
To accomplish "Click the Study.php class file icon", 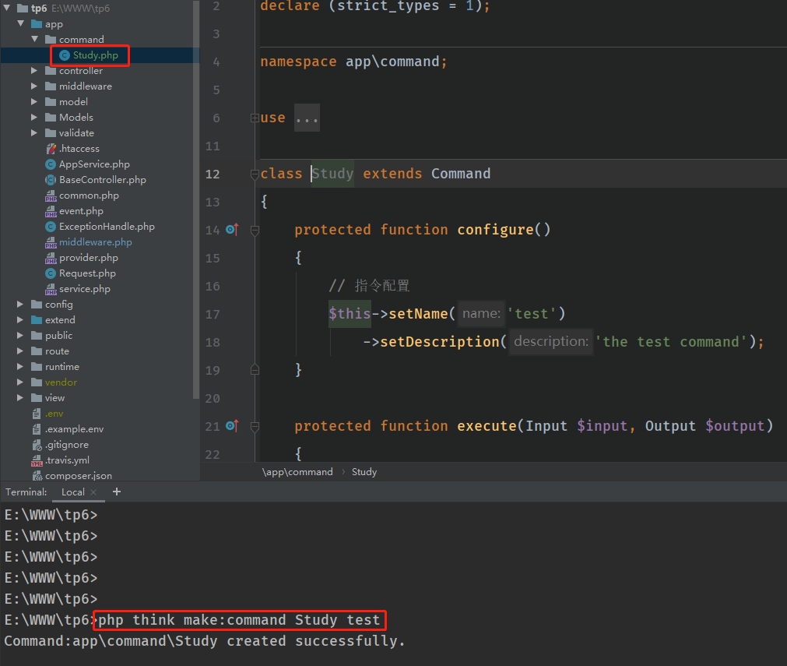I will pyautogui.click(x=65, y=55).
